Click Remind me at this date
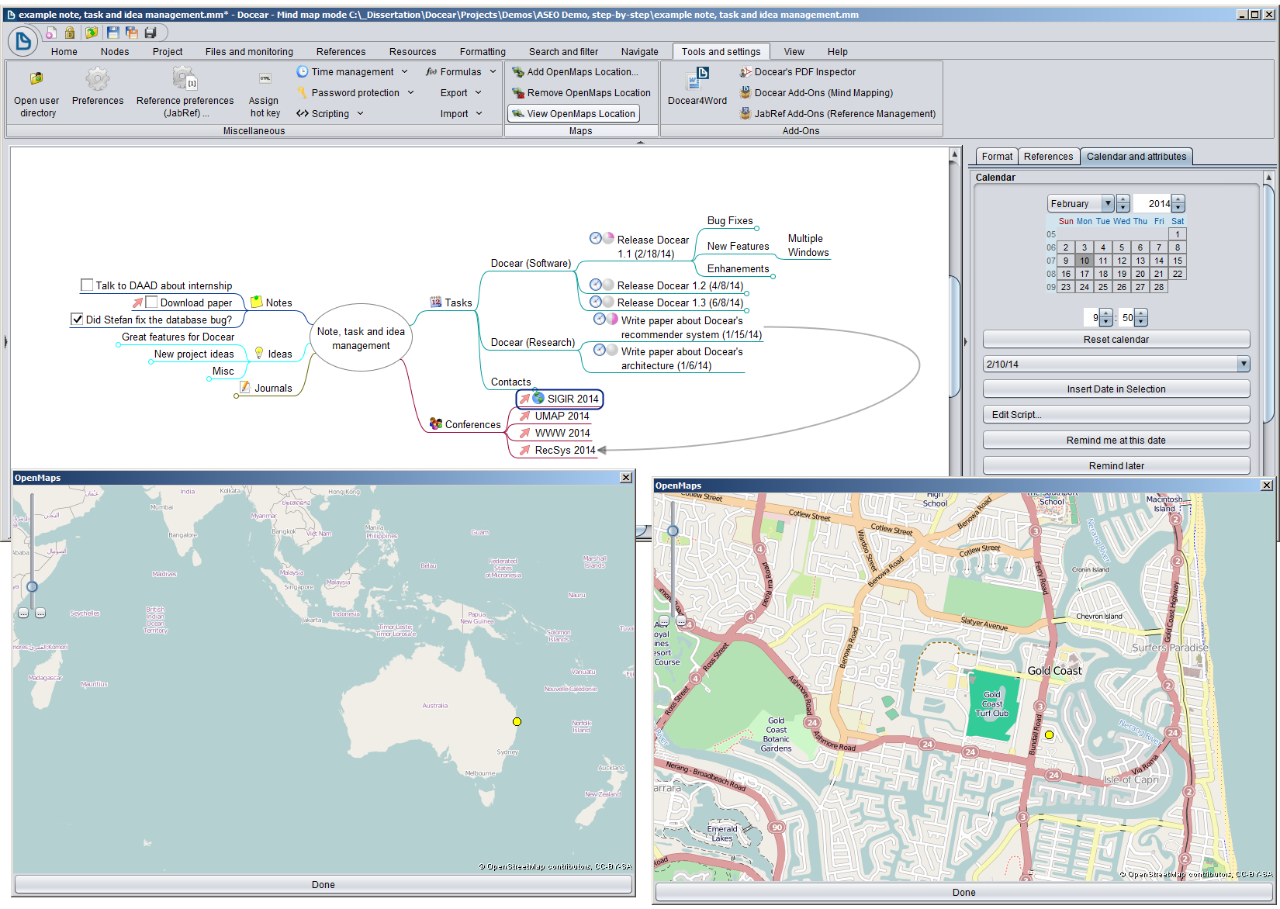Image resolution: width=1280 pixels, height=909 pixels. [1116, 441]
